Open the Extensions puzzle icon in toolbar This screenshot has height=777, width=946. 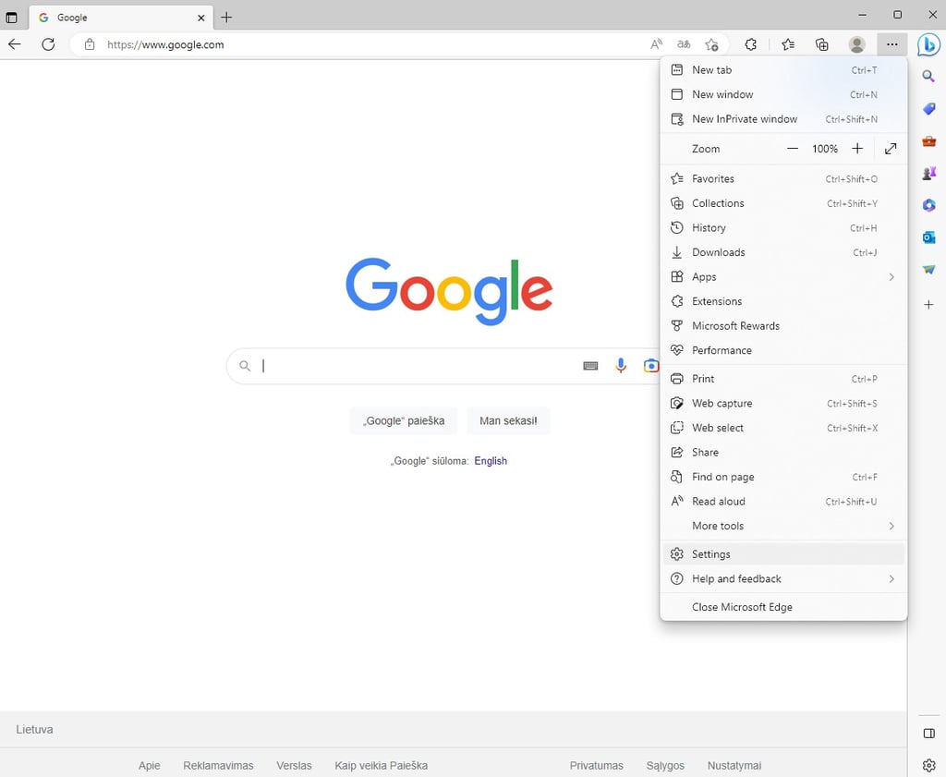tap(750, 44)
